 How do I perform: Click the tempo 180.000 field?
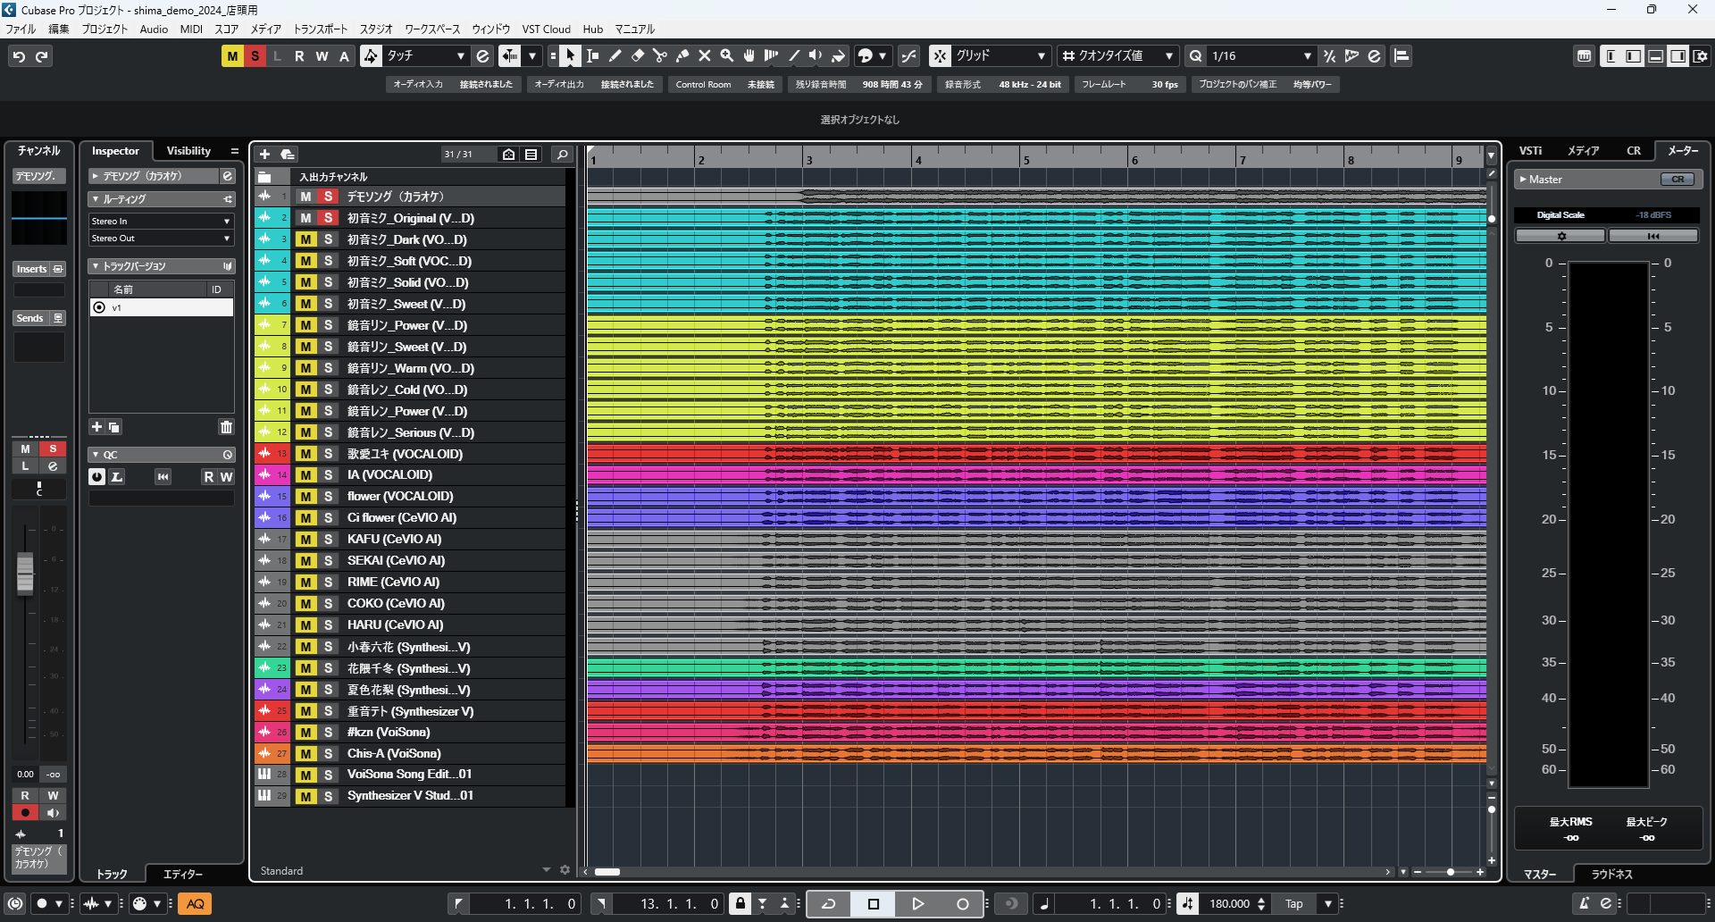1229,904
